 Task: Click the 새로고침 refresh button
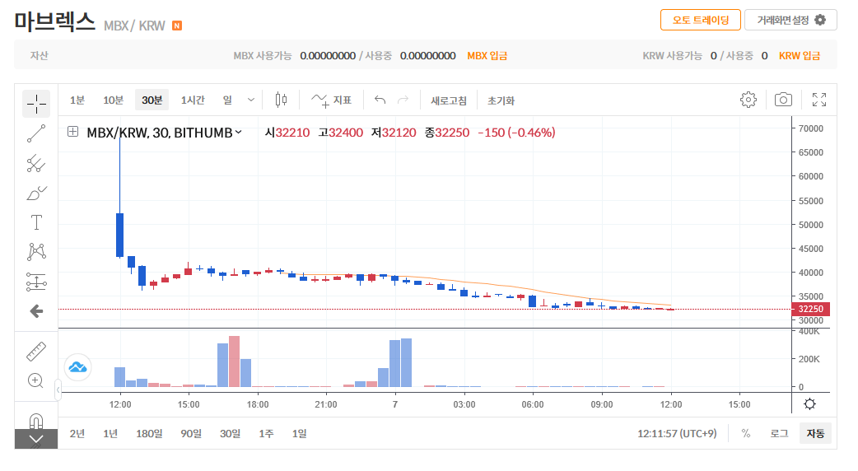pyautogui.click(x=449, y=100)
